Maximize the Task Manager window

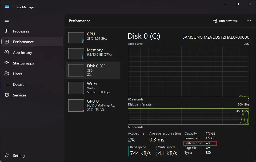[237, 4]
